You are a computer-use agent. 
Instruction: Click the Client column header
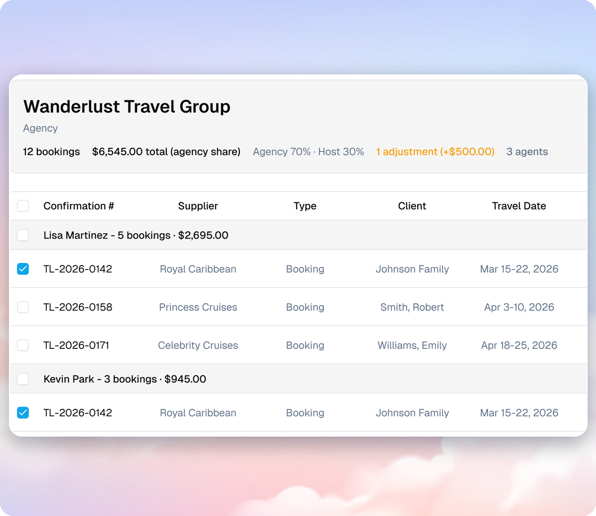(x=412, y=206)
